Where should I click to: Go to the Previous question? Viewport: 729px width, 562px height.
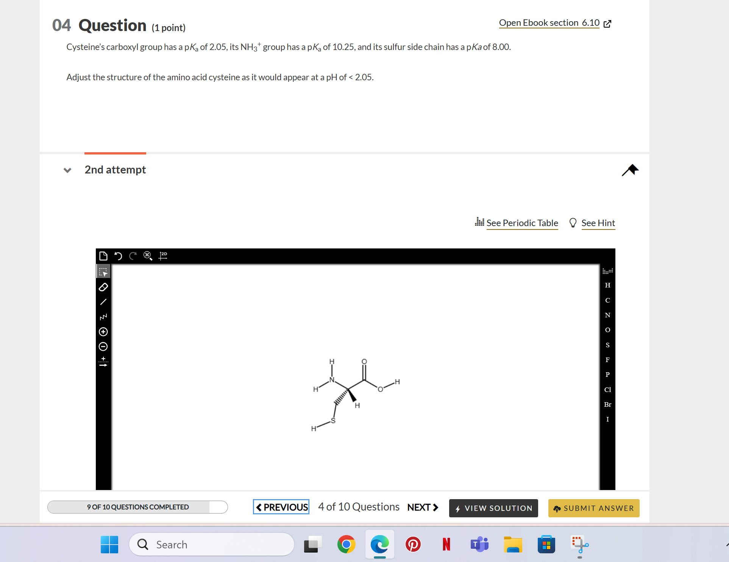tap(281, 507)
